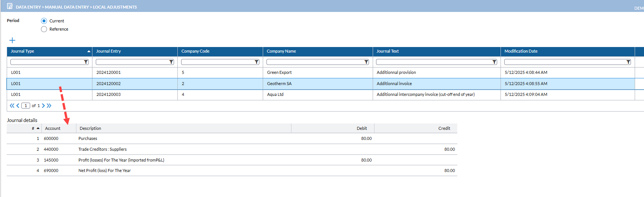Viewport: 644px width, 197px height.
Task: Sort journal details by # column
Action: click(x=33, y=128)
